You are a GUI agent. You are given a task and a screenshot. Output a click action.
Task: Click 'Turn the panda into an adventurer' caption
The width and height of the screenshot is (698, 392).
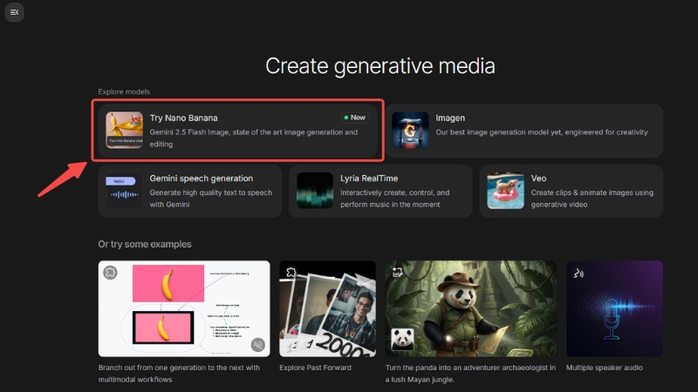[x=470, y=374]
